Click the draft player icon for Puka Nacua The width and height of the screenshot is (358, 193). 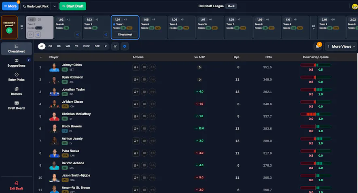pos(136,153)
